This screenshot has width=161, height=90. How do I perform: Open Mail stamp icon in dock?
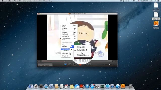tap(51, 86)
